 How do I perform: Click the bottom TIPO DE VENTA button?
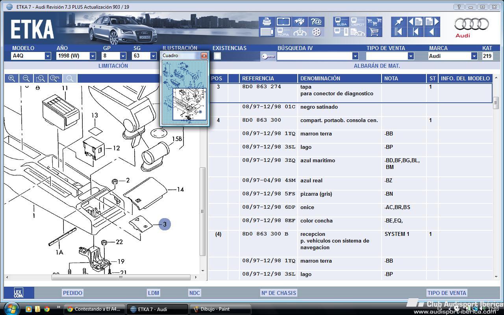pos(447,293)
